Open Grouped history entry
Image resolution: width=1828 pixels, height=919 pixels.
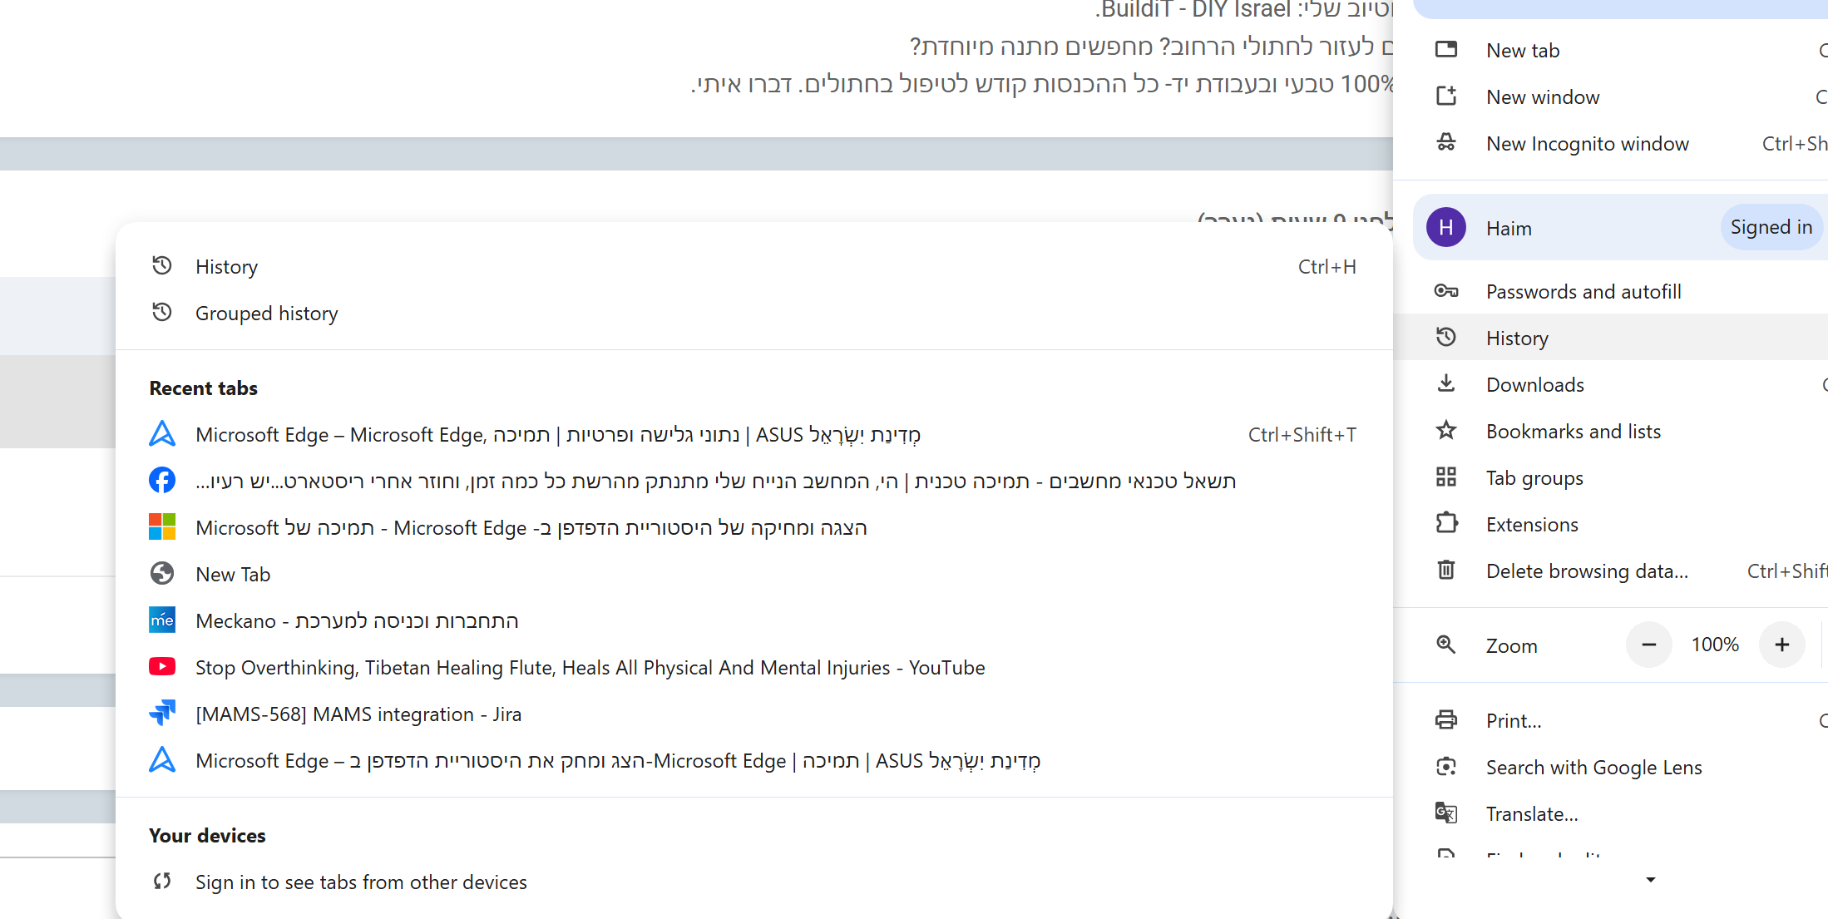(x=754, y=314)
